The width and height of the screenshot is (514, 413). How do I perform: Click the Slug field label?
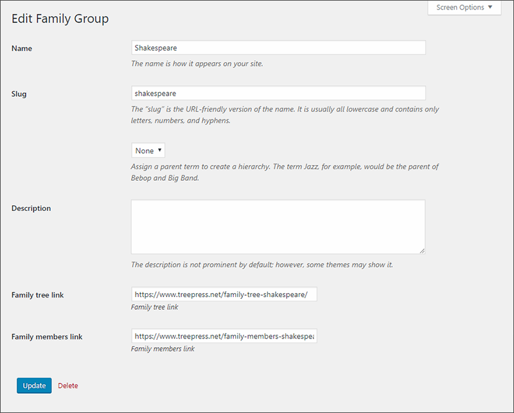(19, 94)
